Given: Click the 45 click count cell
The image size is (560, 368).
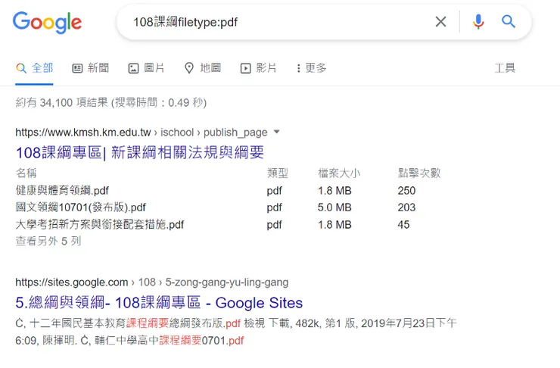Looking at the screenshot, I should coord(403,224).
